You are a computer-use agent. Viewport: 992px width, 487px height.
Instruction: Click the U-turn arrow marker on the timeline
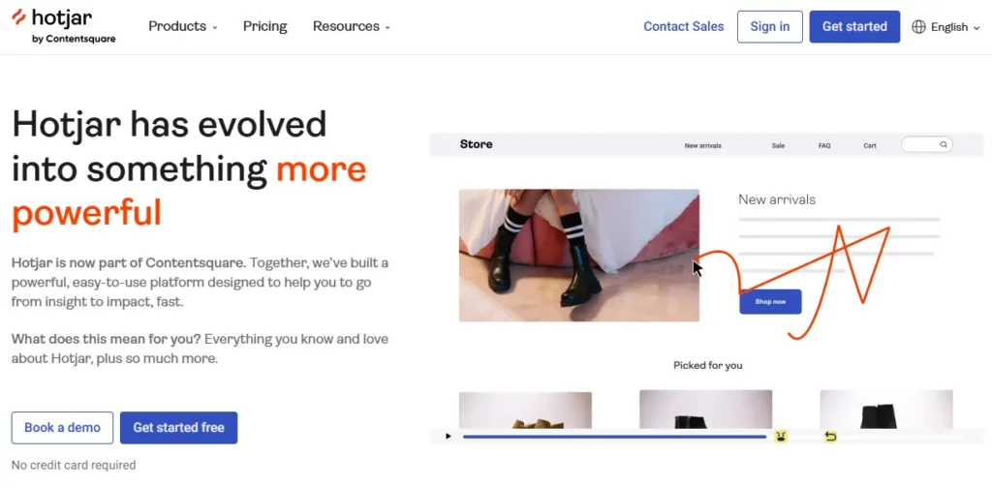[830, 437]
